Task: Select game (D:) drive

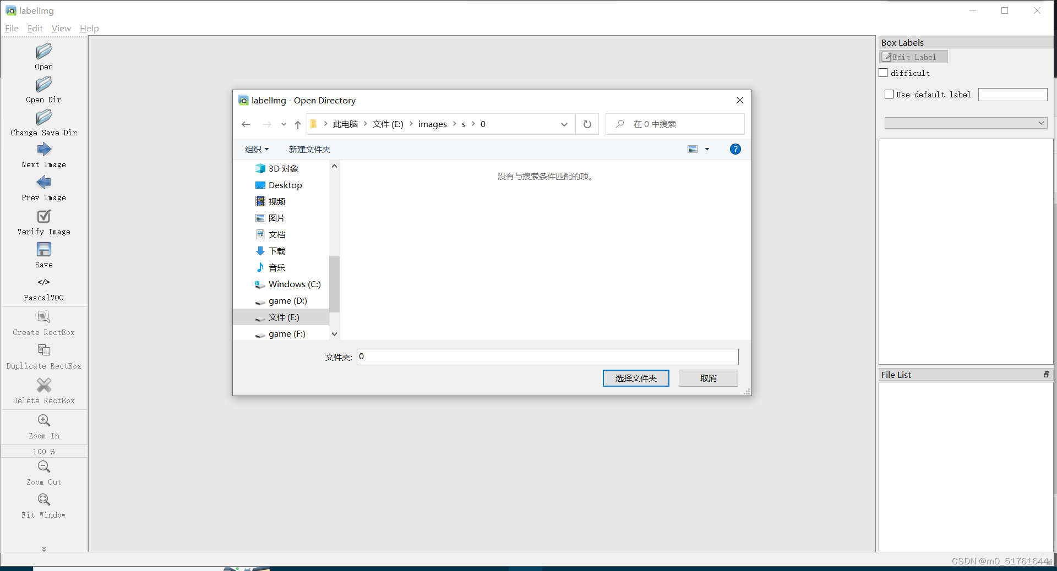Action: pyautogui.click(x=281, y=300)
